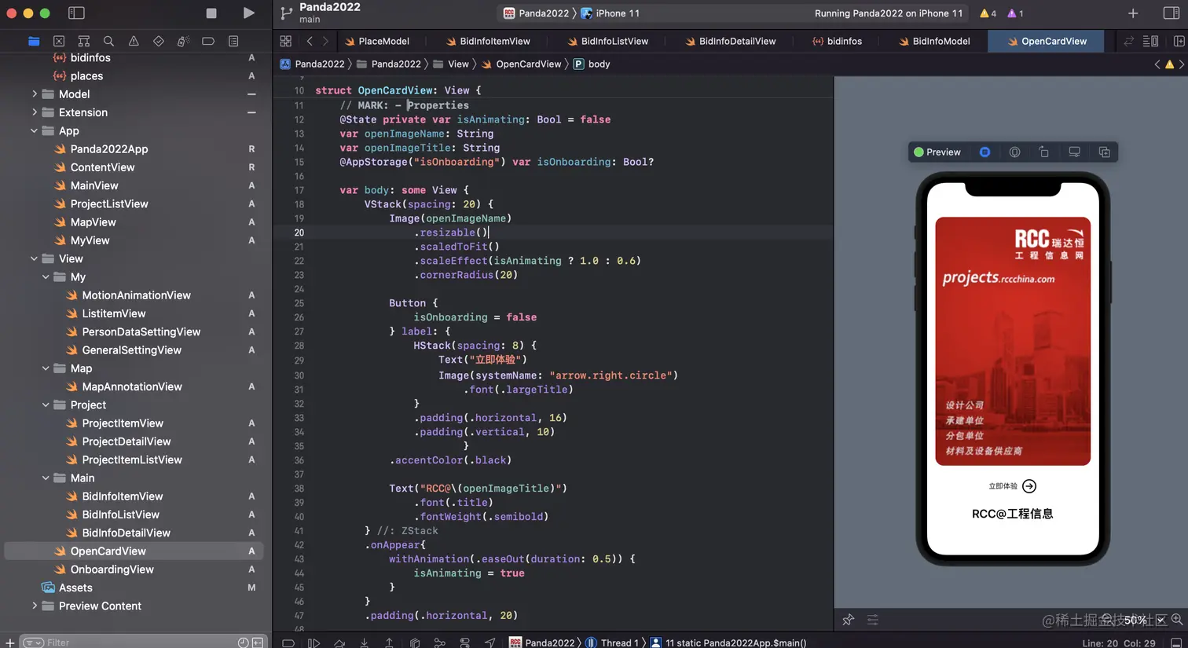Open the Source Control navigator

pos(59,41)
